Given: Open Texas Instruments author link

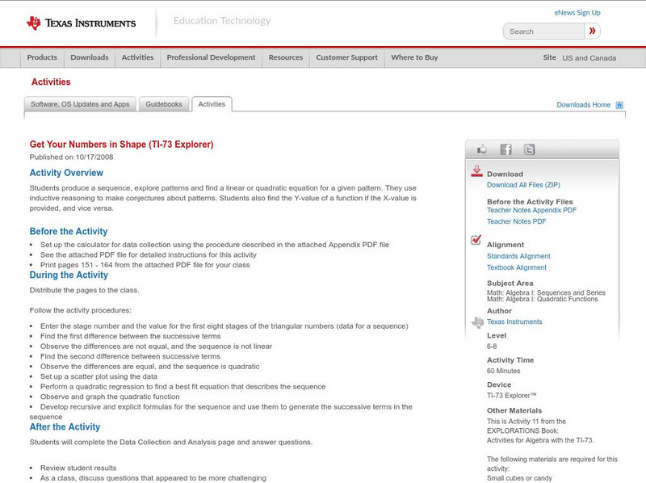Looking at the screenshot, I should pos(514,321).
